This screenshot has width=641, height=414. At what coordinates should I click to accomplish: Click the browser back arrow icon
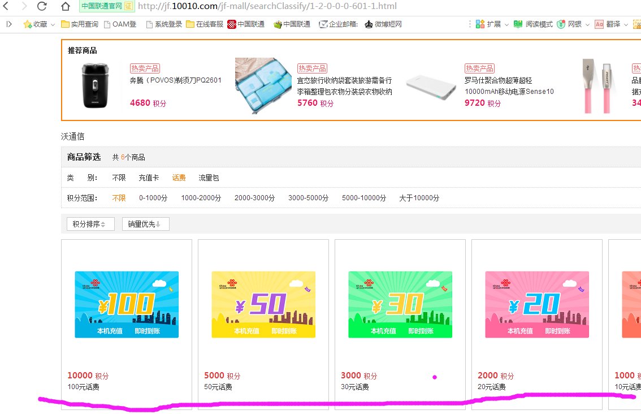6,7
